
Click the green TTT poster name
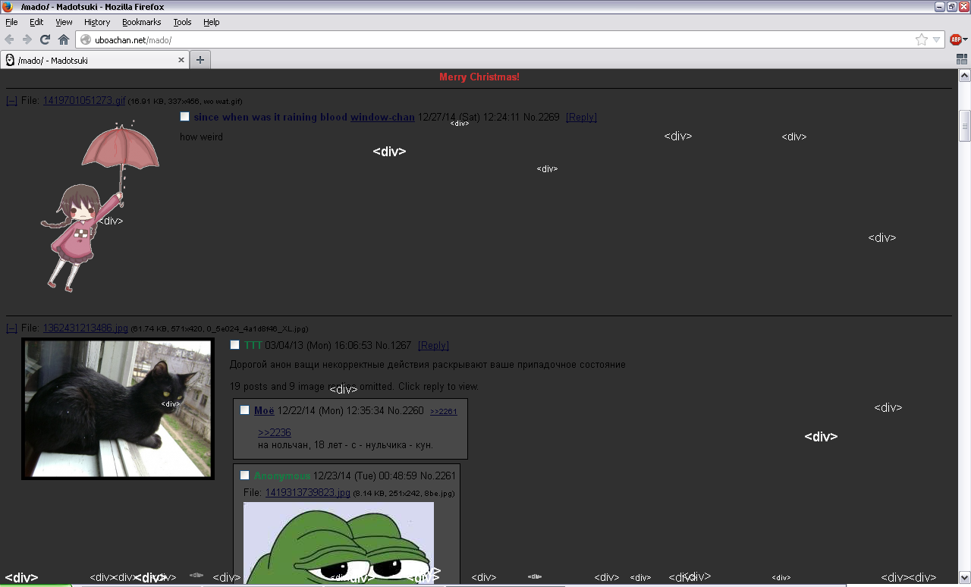click(x=253, y=346)
